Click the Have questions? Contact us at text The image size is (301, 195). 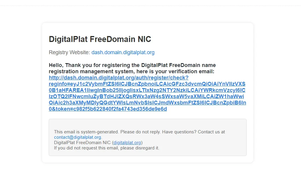pos(193,132)
